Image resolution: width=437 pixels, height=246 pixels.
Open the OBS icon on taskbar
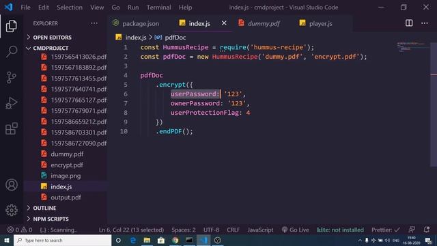[217, 240]
